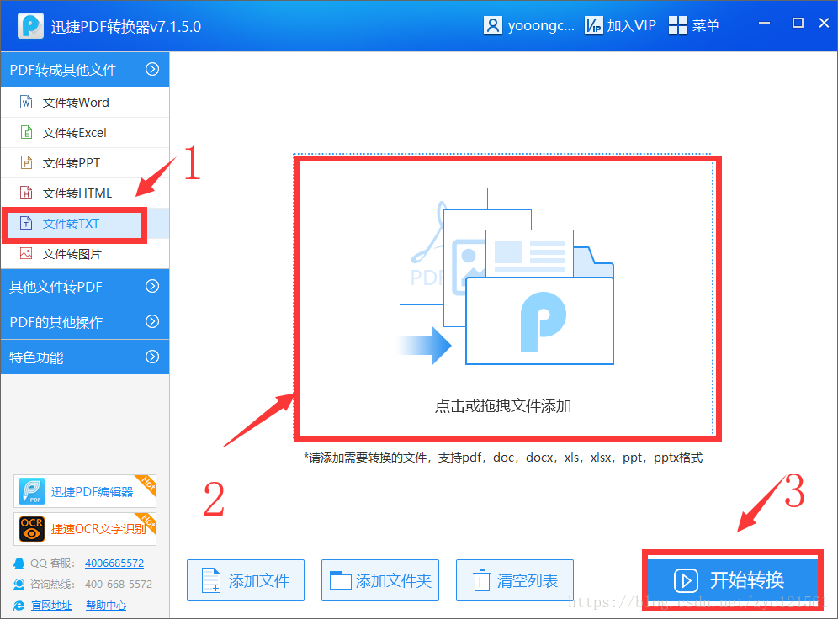The image size is (838, 619).
Task: Click the 迅捷PDF编辑器 product icon
Action: [32, 491]
